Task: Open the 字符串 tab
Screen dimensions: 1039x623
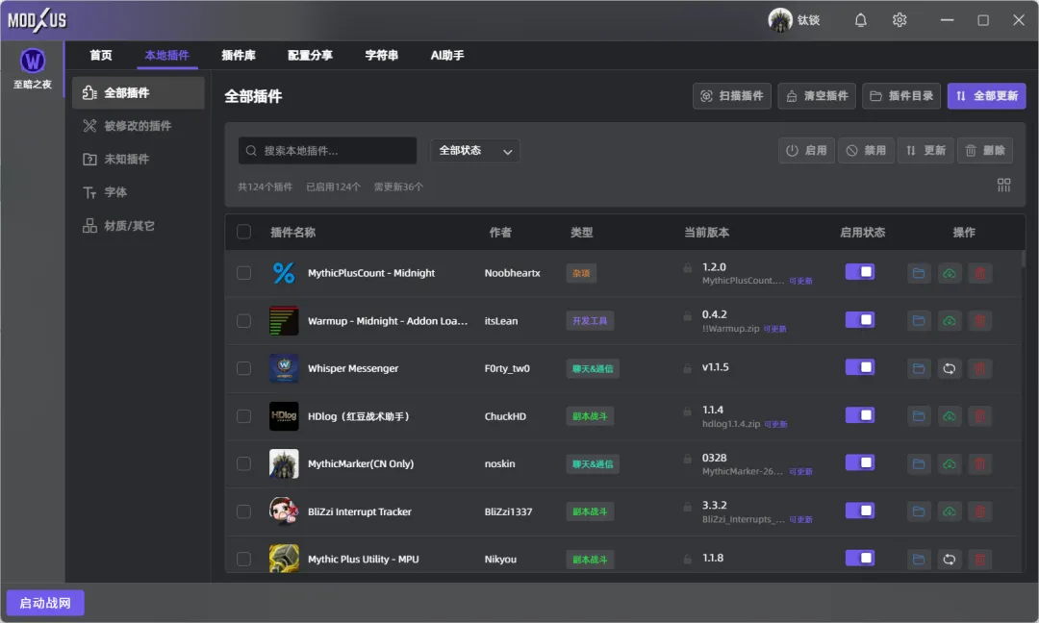Action: 382,56
